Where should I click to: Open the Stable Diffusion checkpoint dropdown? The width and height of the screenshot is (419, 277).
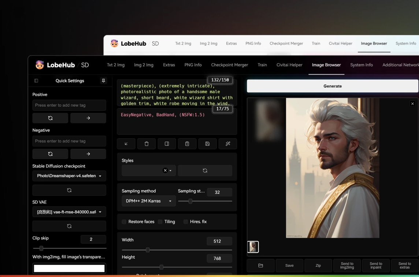(69, 176)
